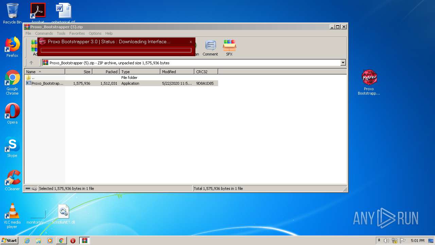Select the Proxo_Bootstrap application file row
Image resolution: width=435 pixels, height=245 pixels.
(x=122, y=83)
